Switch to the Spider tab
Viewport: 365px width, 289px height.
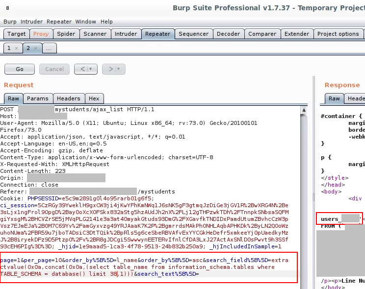(x=66, y=34)
